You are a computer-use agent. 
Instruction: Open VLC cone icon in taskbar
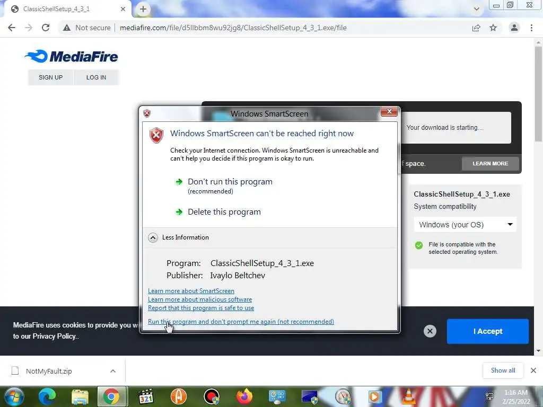(x=409, y=396)
